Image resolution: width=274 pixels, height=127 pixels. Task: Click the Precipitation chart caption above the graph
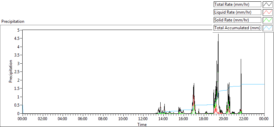coord(13,21)
